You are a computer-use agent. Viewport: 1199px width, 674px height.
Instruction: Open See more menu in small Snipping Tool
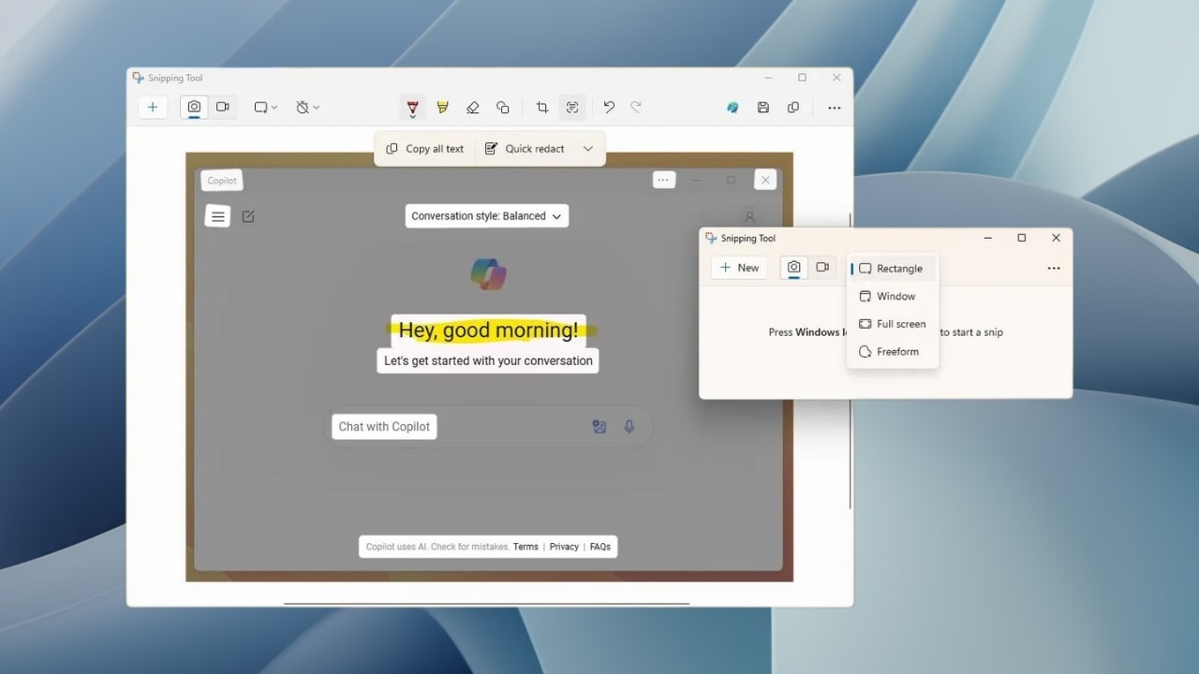[1054, 269]
